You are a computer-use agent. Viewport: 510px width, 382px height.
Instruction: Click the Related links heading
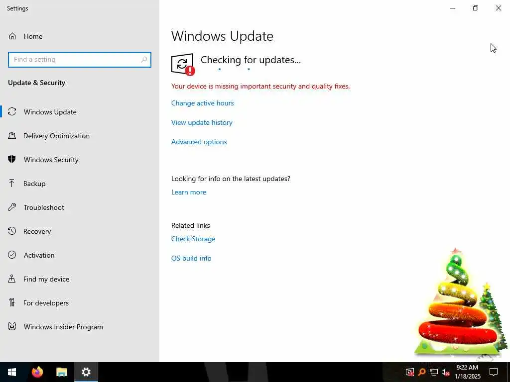[191, 225]
